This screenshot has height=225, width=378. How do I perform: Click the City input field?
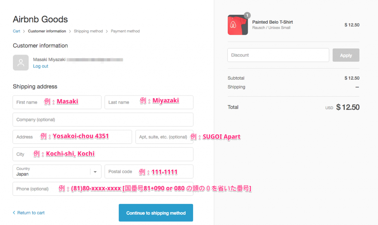(x=103, y=154)
